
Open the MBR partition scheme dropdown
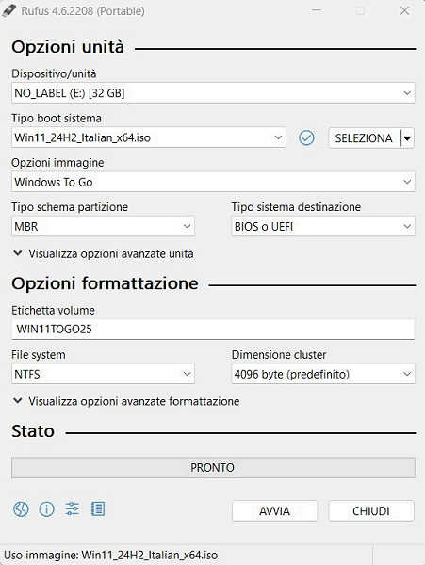point(103,226)
